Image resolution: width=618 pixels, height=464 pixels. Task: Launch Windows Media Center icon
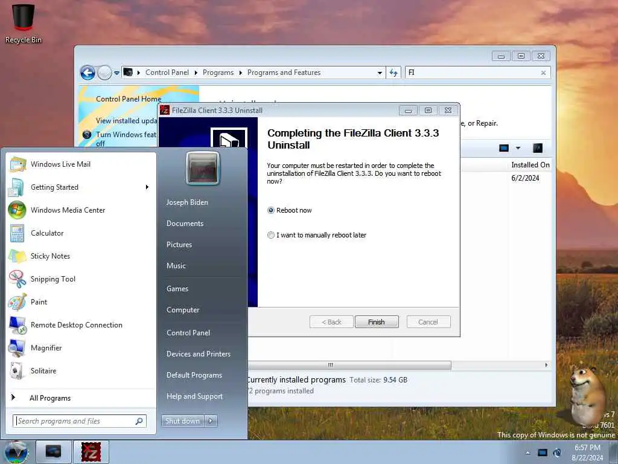pos(17,210)
